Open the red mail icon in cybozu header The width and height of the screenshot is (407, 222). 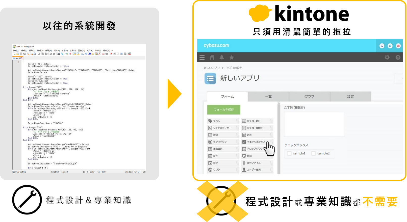click(x=398, y=46)
